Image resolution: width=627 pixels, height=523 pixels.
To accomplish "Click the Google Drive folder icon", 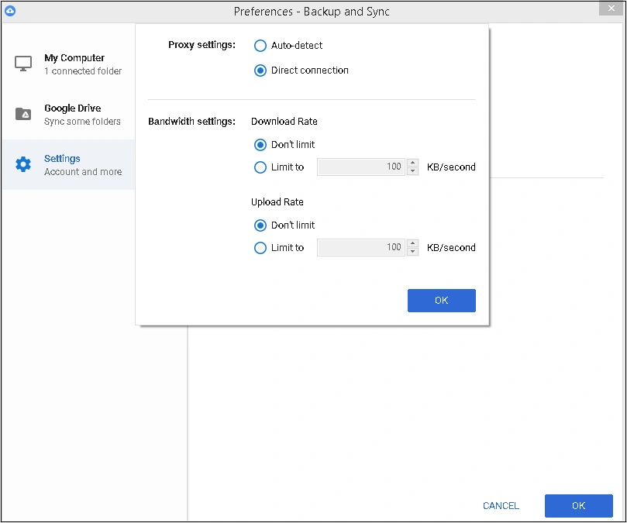I will 23,113.
